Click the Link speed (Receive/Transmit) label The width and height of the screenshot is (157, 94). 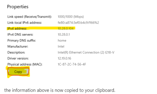click(30, 17)
